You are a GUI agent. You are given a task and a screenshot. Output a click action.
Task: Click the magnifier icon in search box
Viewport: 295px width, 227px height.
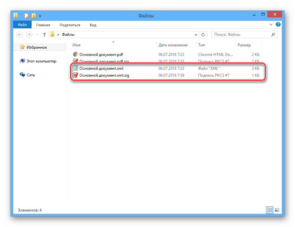273,35
